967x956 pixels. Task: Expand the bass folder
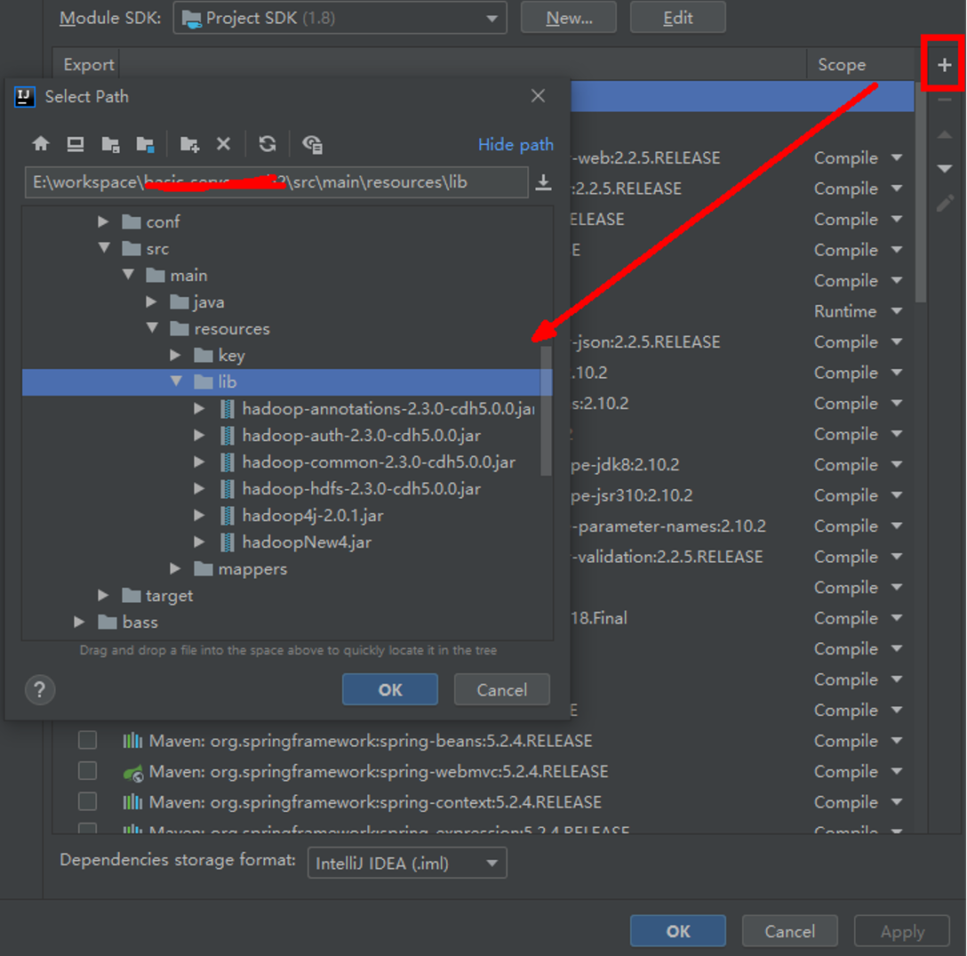coord(80,622)
